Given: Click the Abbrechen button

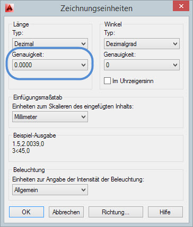Looking at the screenshot, I should (66, 212).
